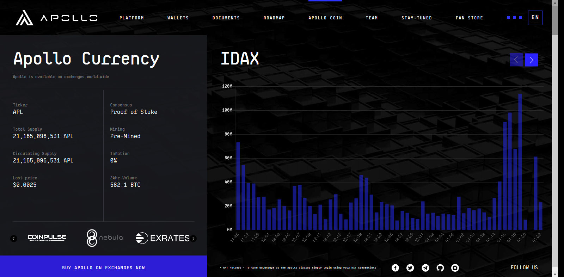This screenshot has height=277, width=564.
Task: Click the Last price value $0.0025
Action: coord(25,185)
